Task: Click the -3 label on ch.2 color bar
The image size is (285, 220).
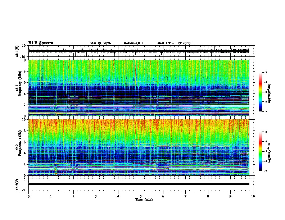Action: click(266, 132)
